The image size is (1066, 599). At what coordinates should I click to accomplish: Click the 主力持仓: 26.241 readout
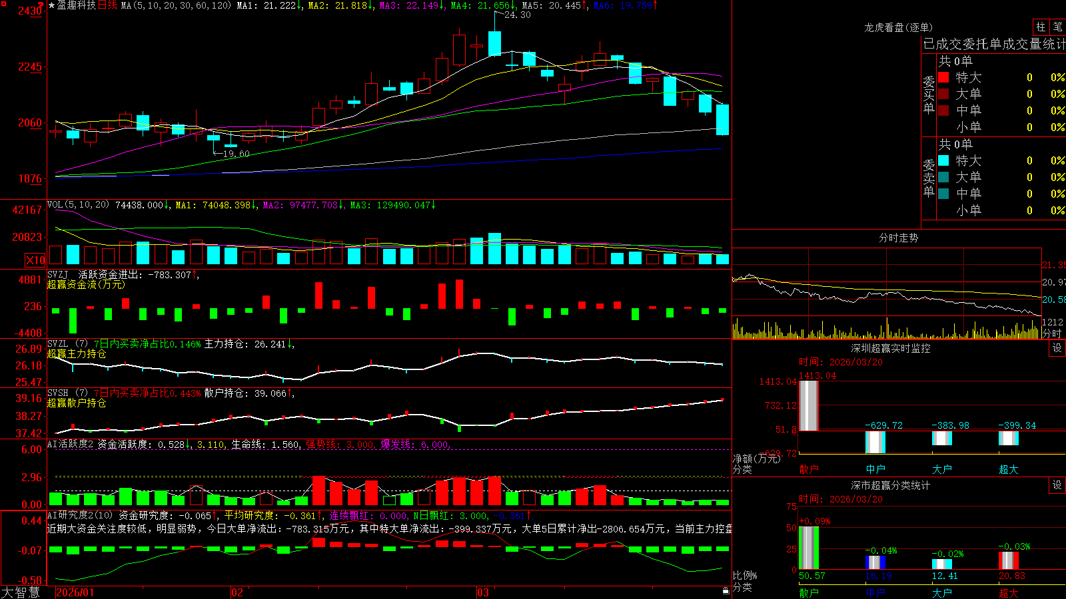point(249,343)
